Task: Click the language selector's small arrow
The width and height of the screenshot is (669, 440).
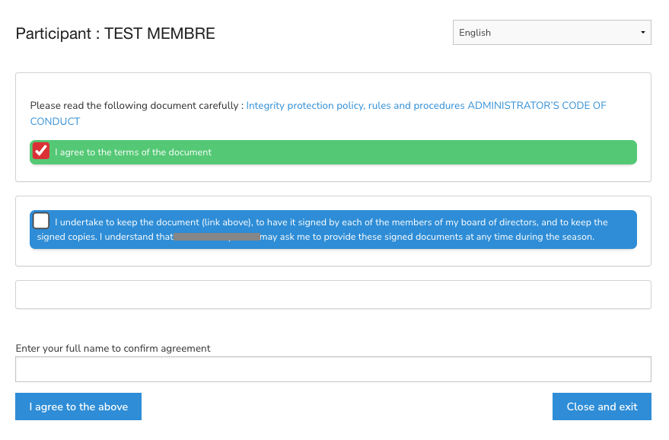Action: point(642,33)
